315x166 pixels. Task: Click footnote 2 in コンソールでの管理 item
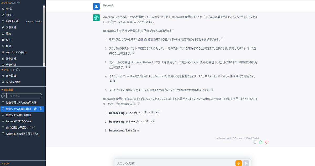point(129,67)
